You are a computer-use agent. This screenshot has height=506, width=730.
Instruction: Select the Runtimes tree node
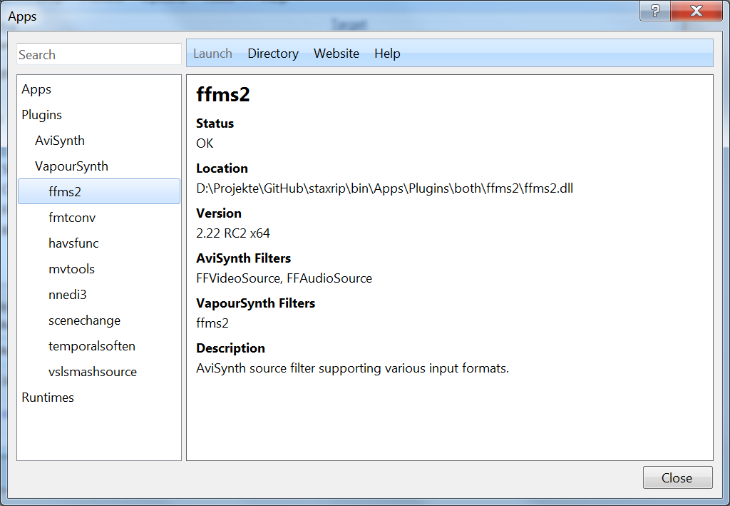pyautogui.click(x=48, y=397)
